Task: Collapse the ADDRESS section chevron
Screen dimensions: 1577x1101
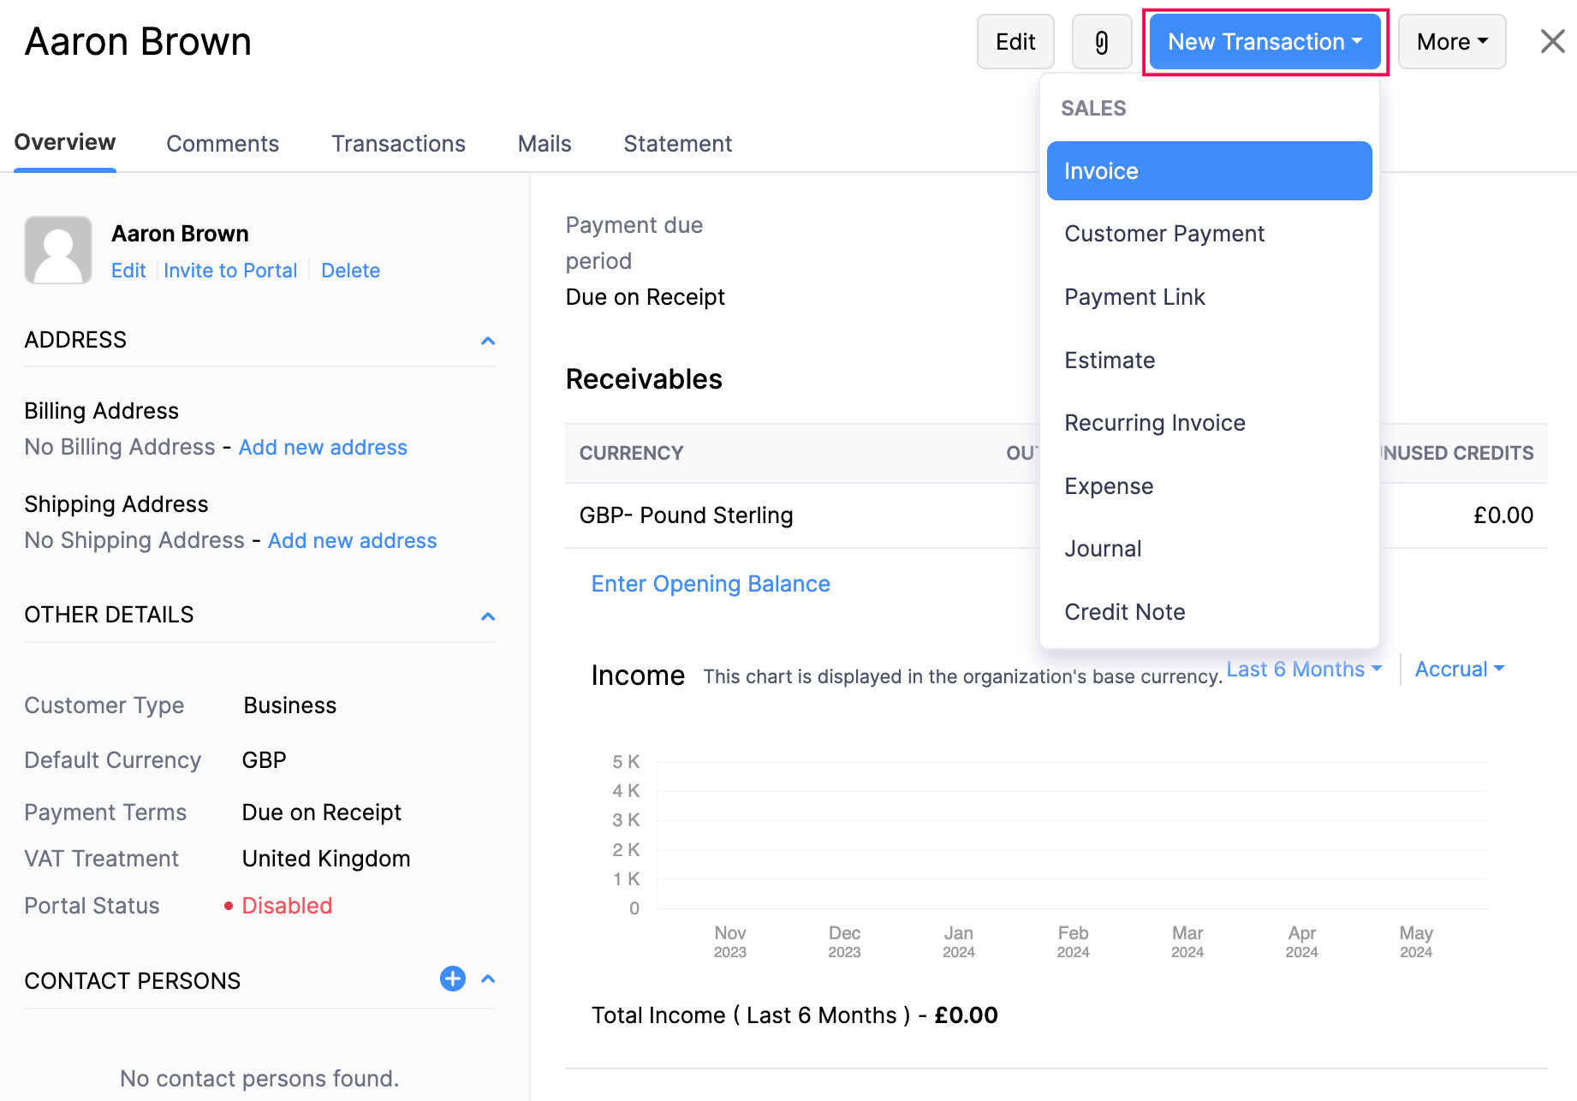Action: pos(487,340)
